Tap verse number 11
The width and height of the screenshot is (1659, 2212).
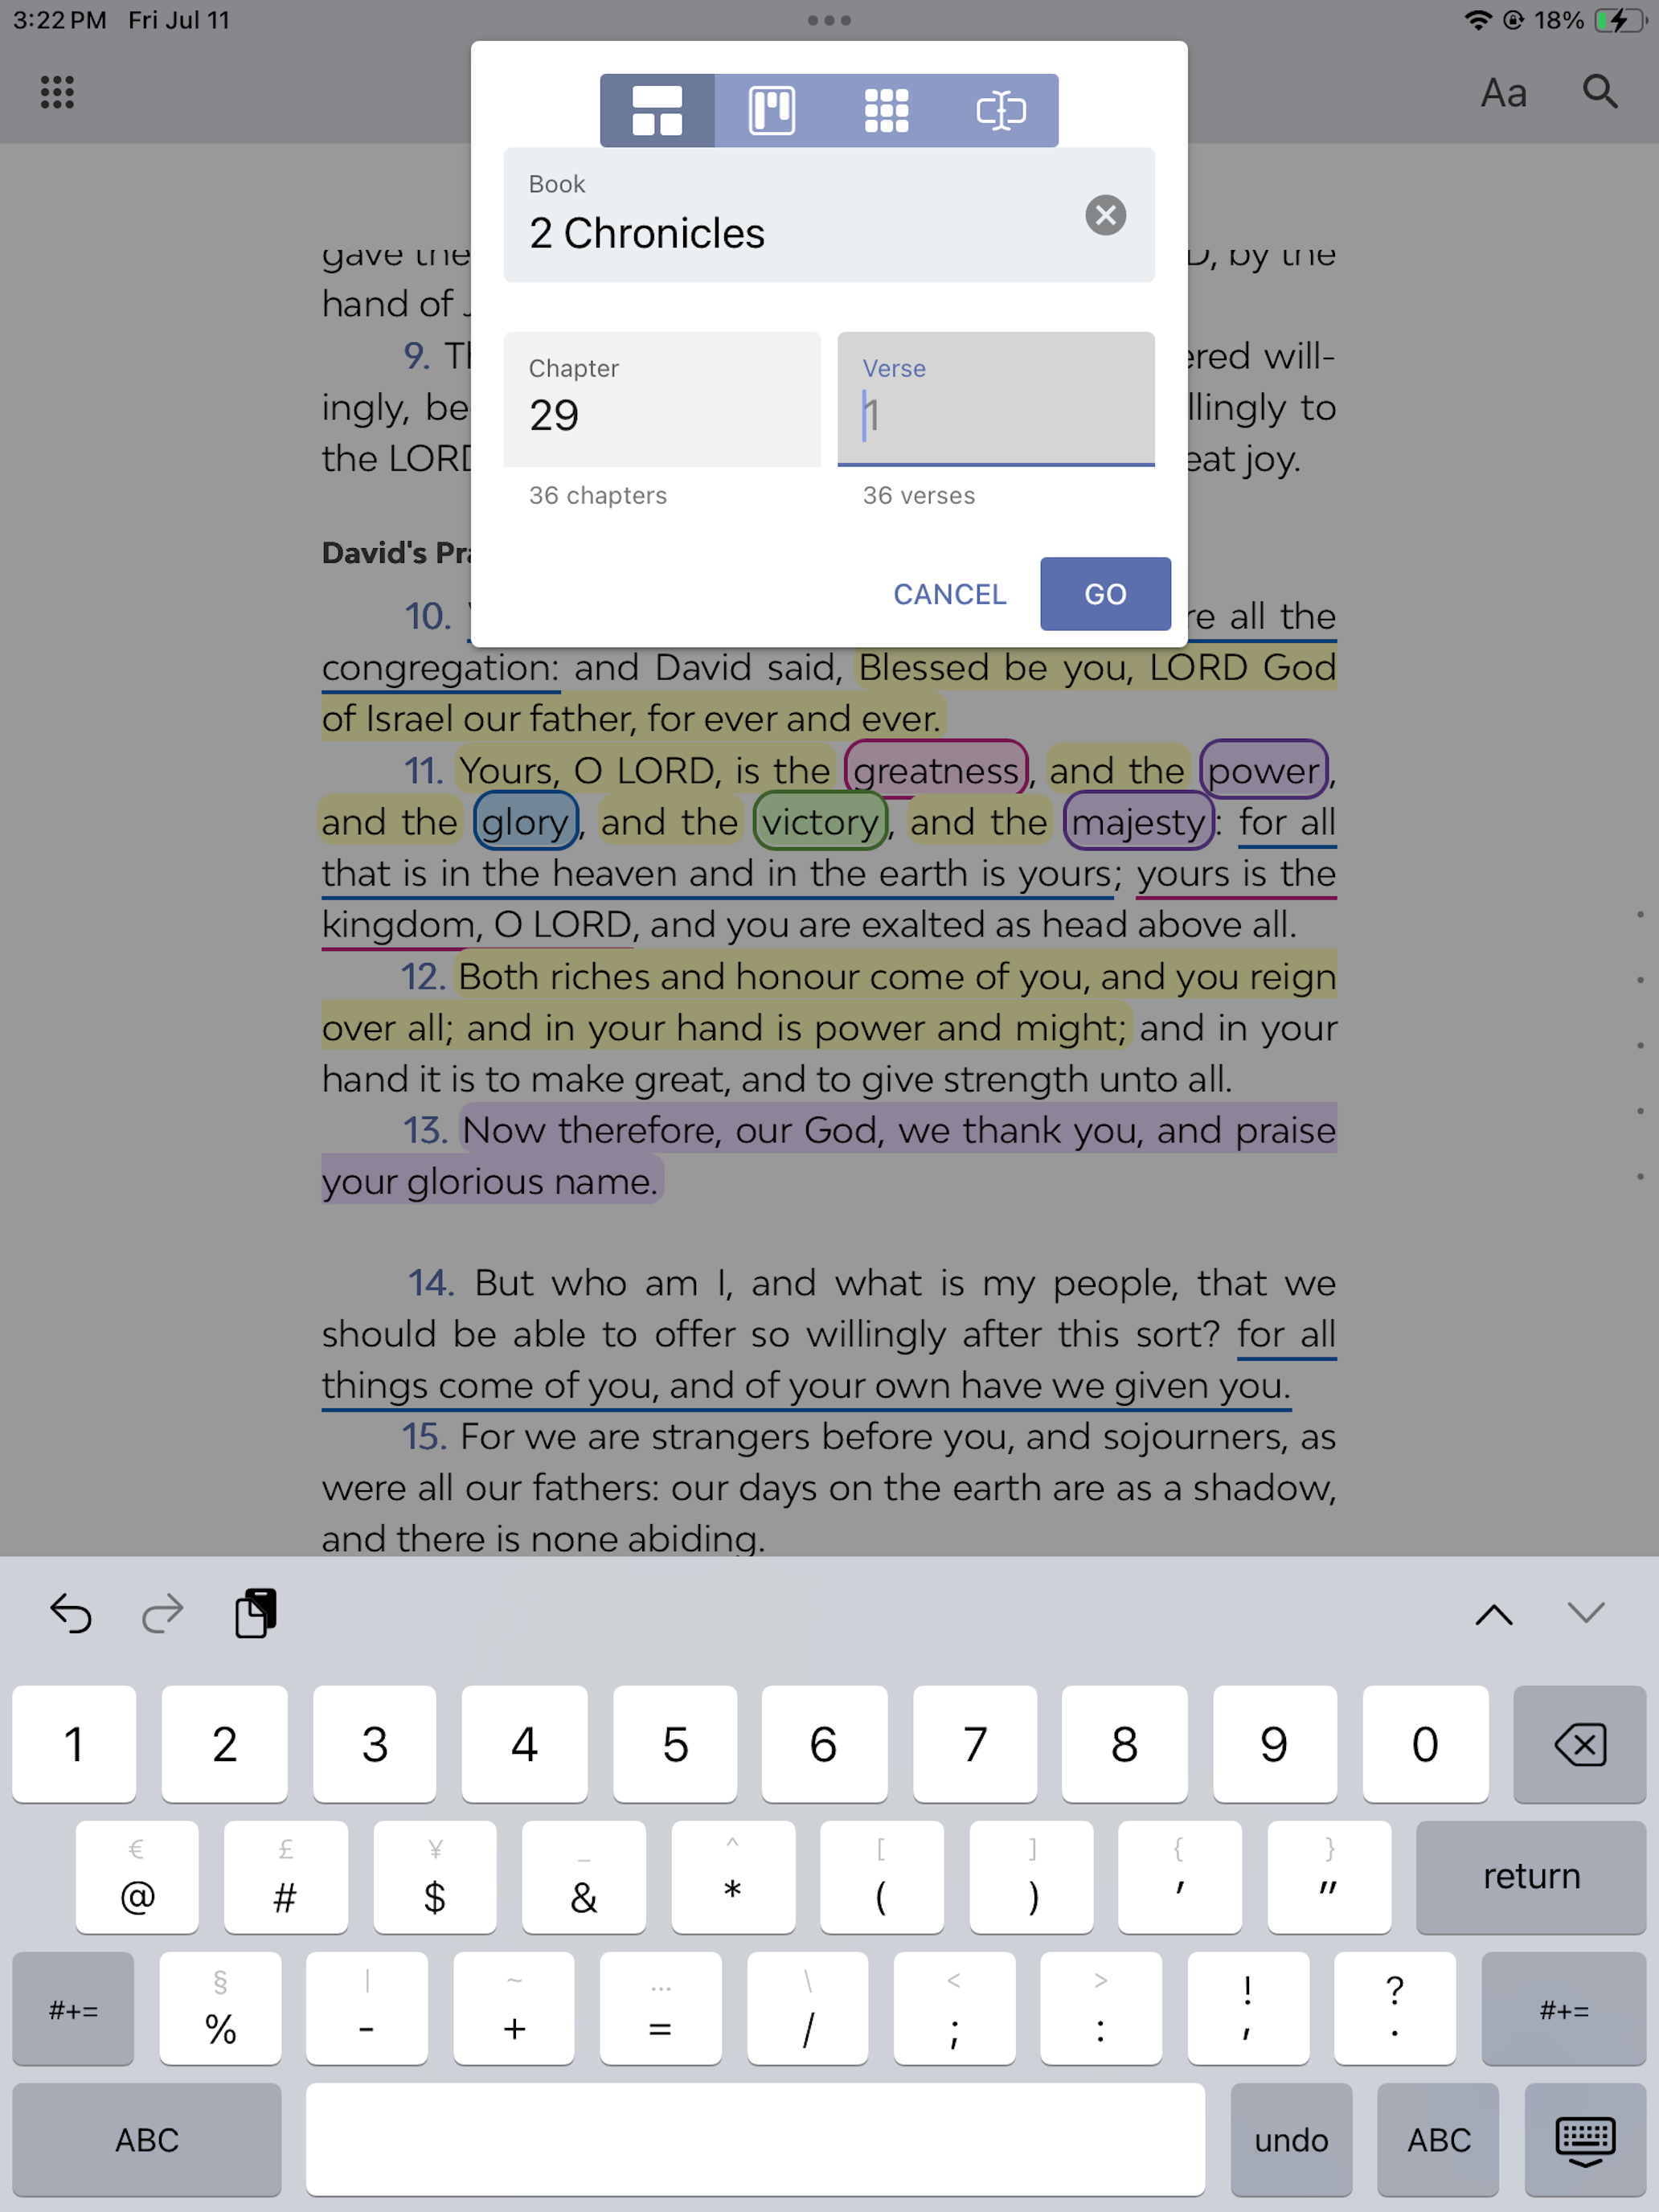(423, 771)
